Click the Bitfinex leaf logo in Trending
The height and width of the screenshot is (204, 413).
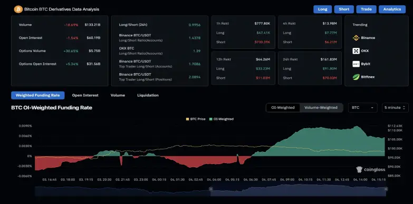356,77
